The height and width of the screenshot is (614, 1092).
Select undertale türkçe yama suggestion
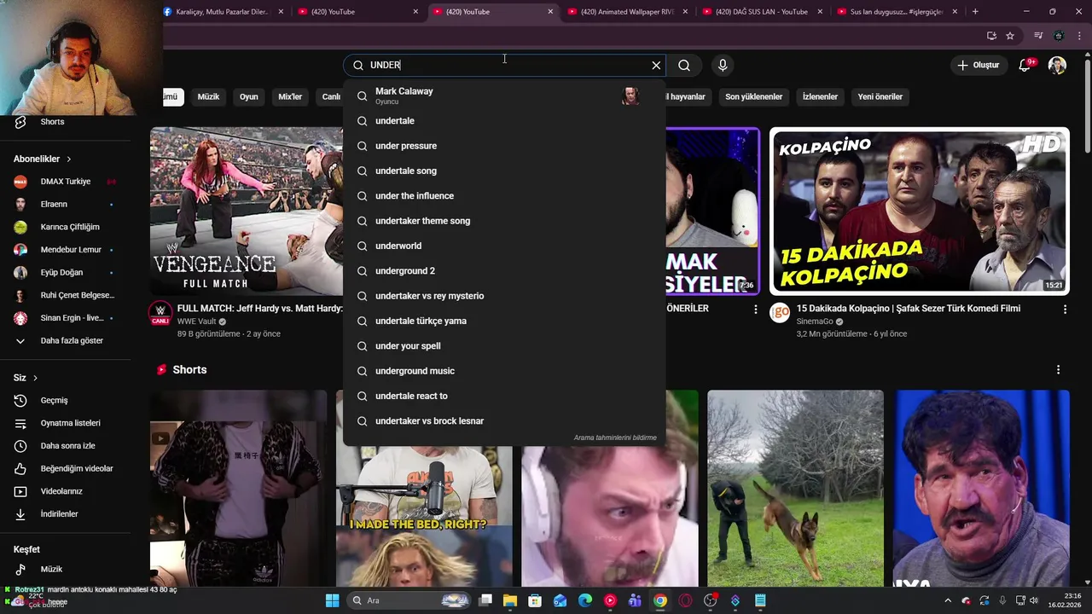pyautogui.click(x=504, y=321)
